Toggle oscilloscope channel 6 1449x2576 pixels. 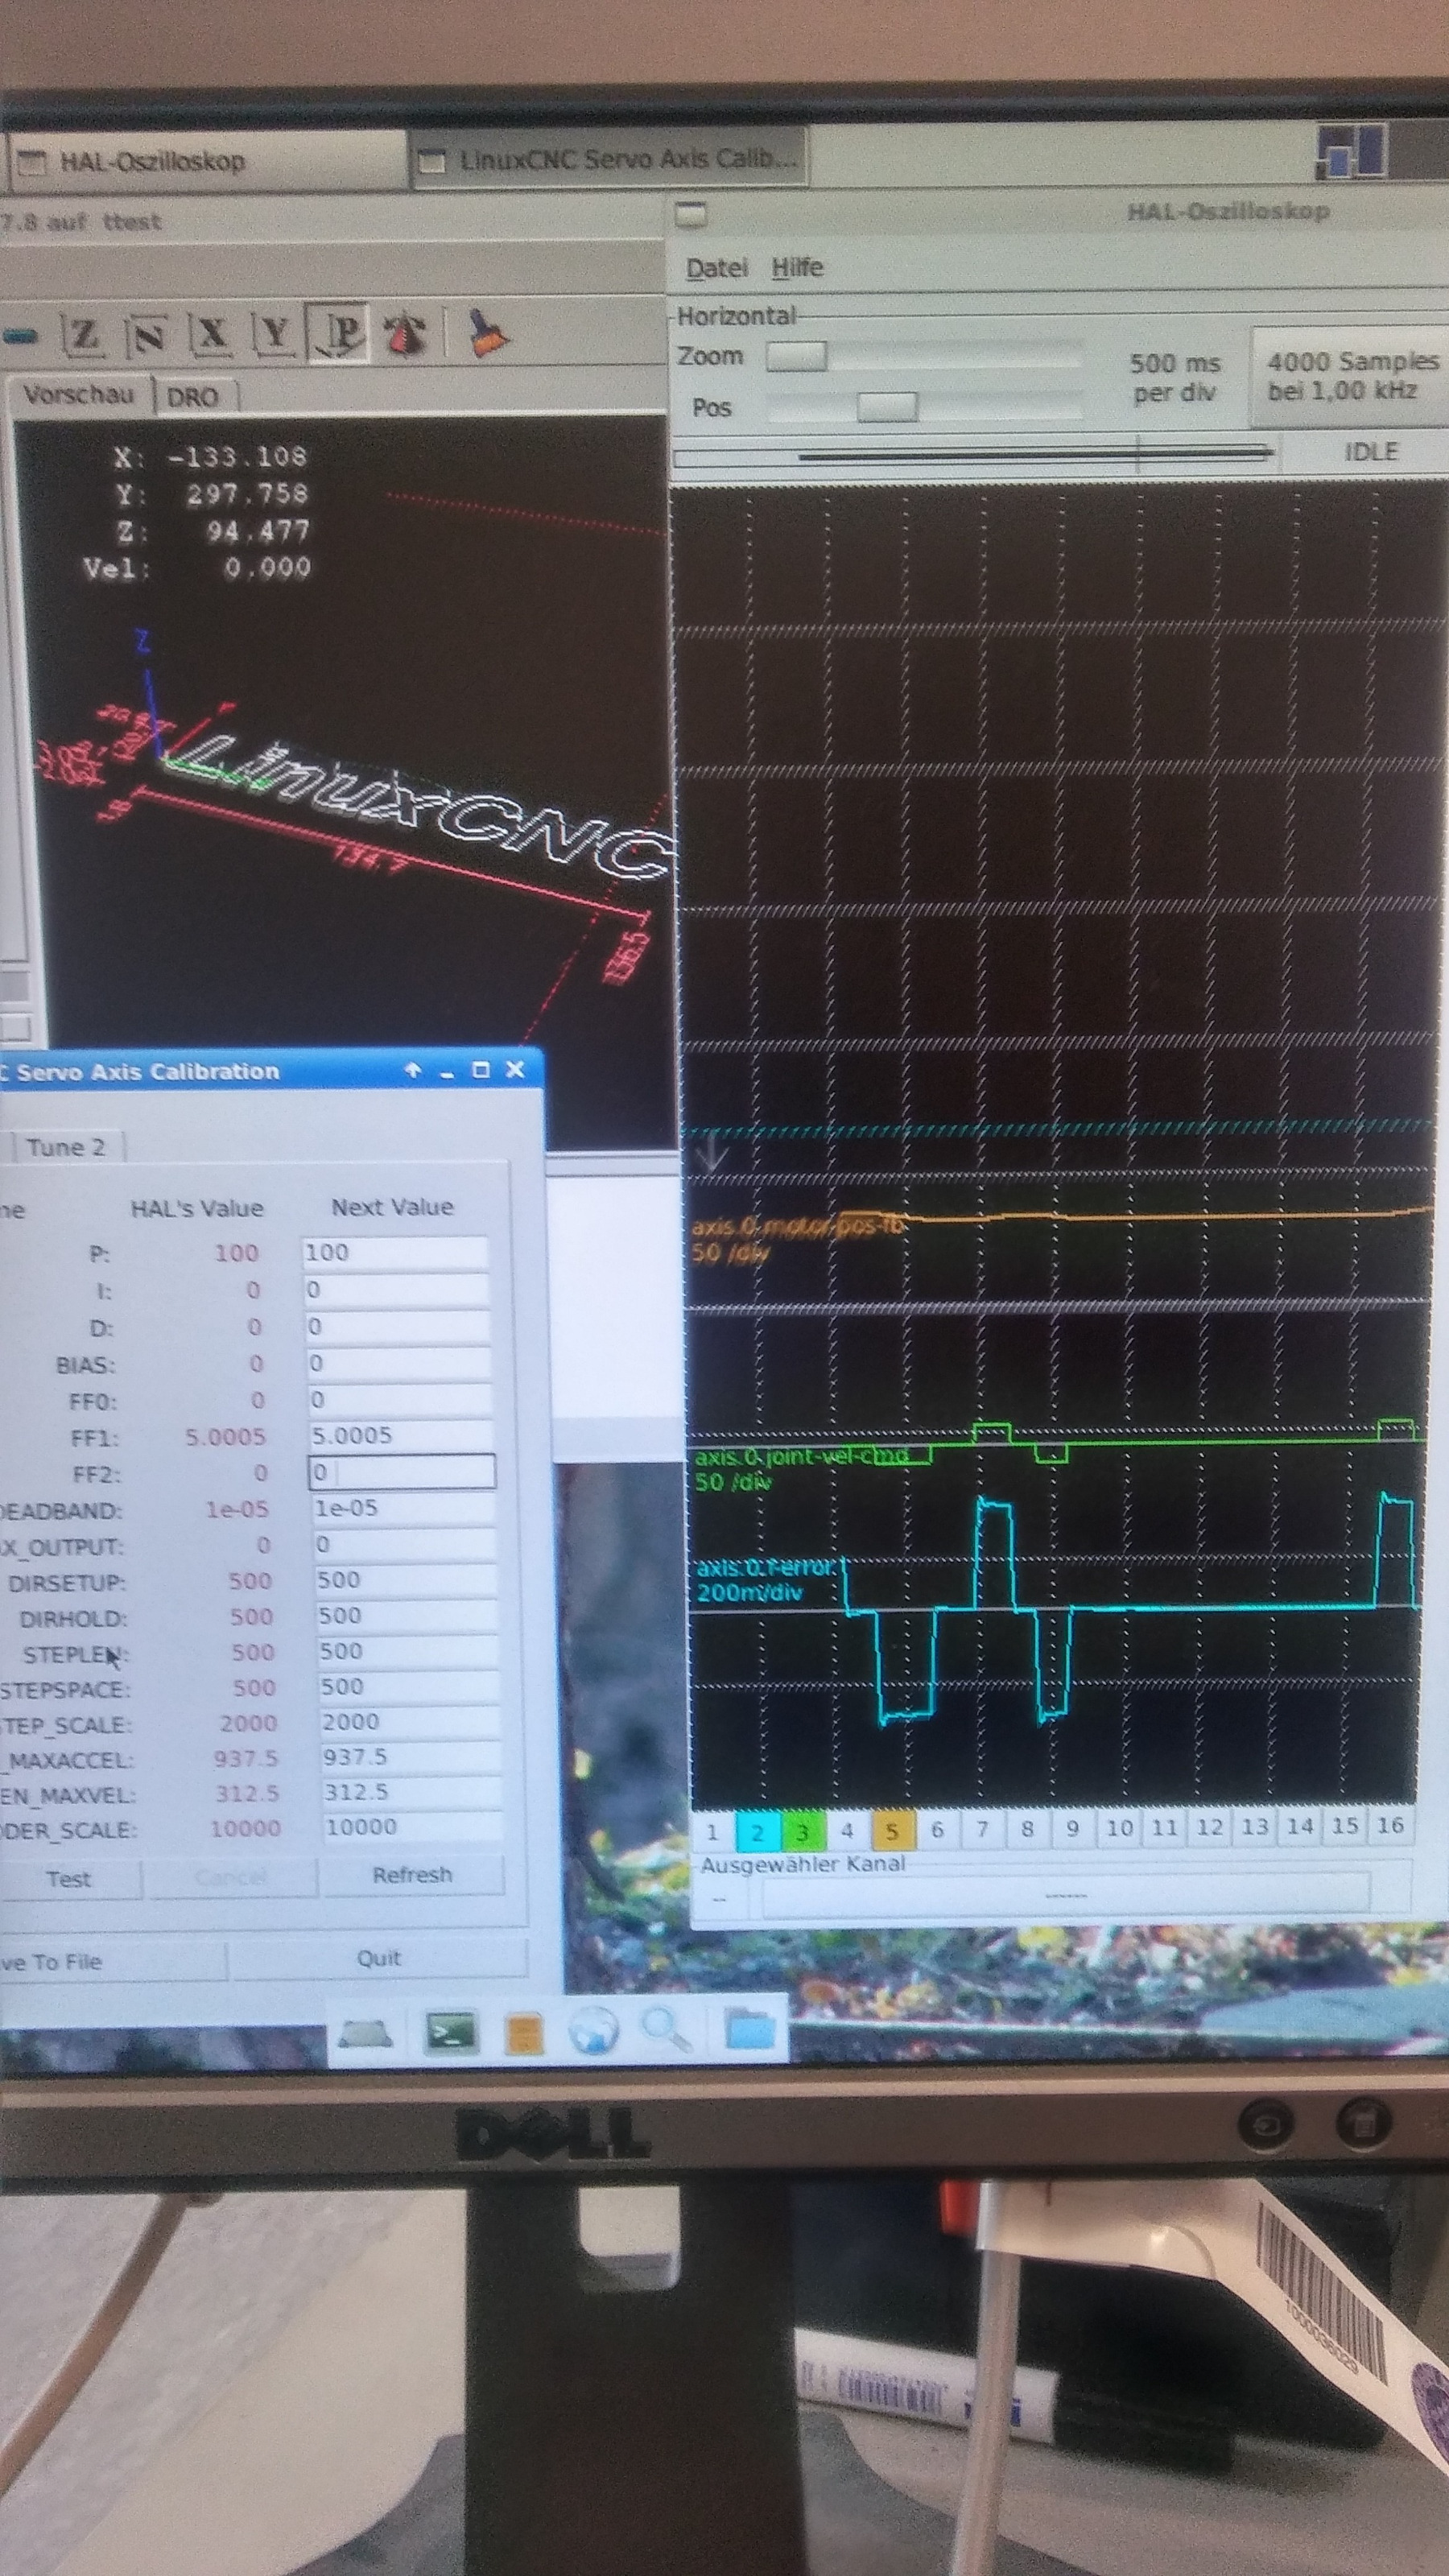tap(937, 1830)
